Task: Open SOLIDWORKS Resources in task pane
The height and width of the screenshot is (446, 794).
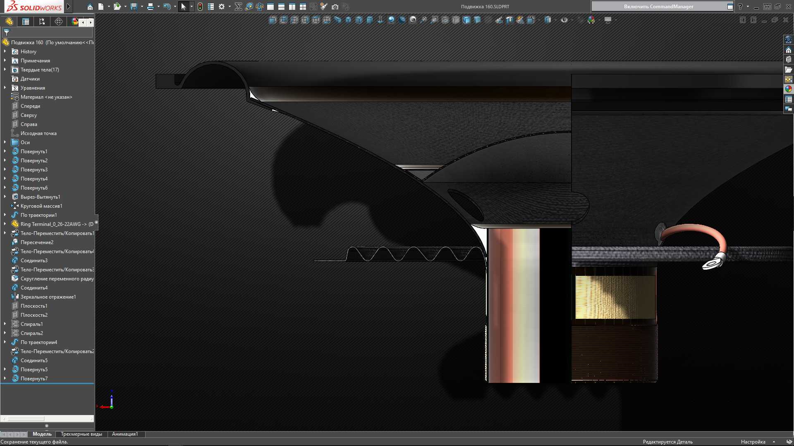Action: click(x=789, y=50)
